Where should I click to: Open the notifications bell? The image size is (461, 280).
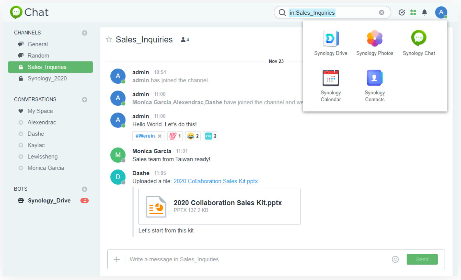tap(424, 12)
